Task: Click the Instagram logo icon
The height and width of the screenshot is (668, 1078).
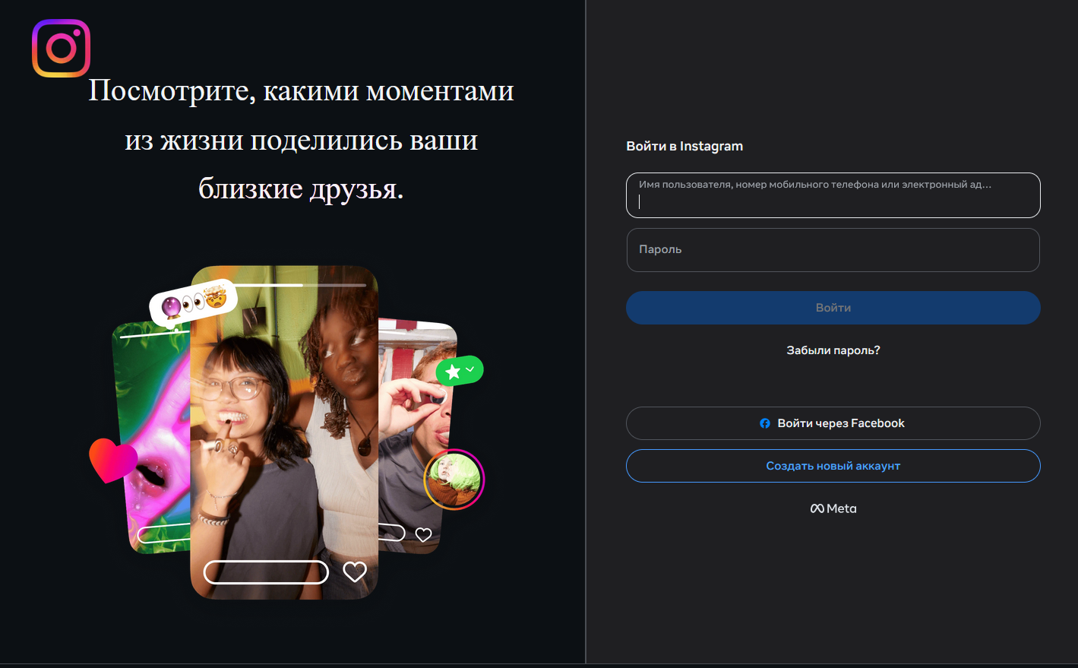Action: [x=62, y=48]
